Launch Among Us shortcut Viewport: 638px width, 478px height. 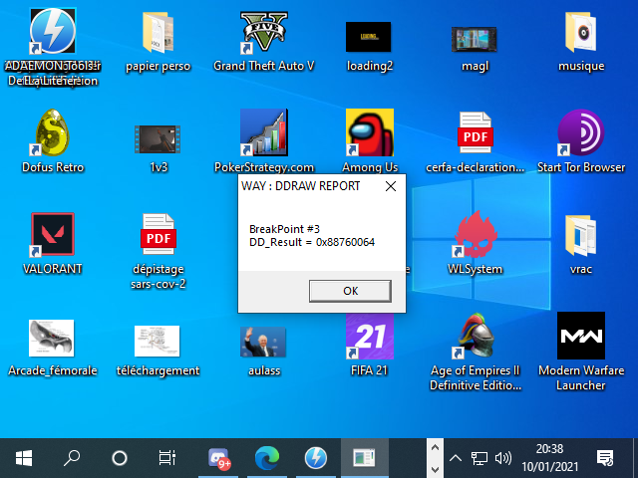coord(370,132)
